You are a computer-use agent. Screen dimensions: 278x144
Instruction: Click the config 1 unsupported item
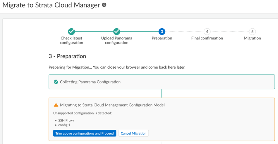point(64,125)
